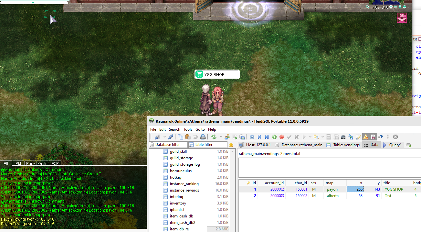Open the HeidiSQL session manager icon
This screenshot has width=421, height=232.
(157, 137)
